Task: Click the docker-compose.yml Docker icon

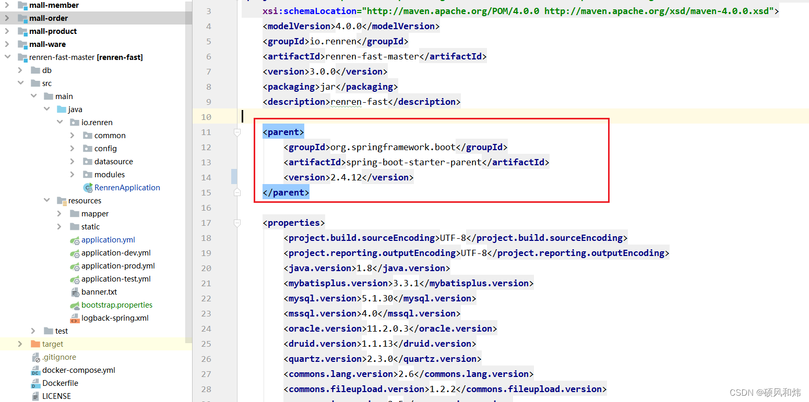Action: pos(35,370)
